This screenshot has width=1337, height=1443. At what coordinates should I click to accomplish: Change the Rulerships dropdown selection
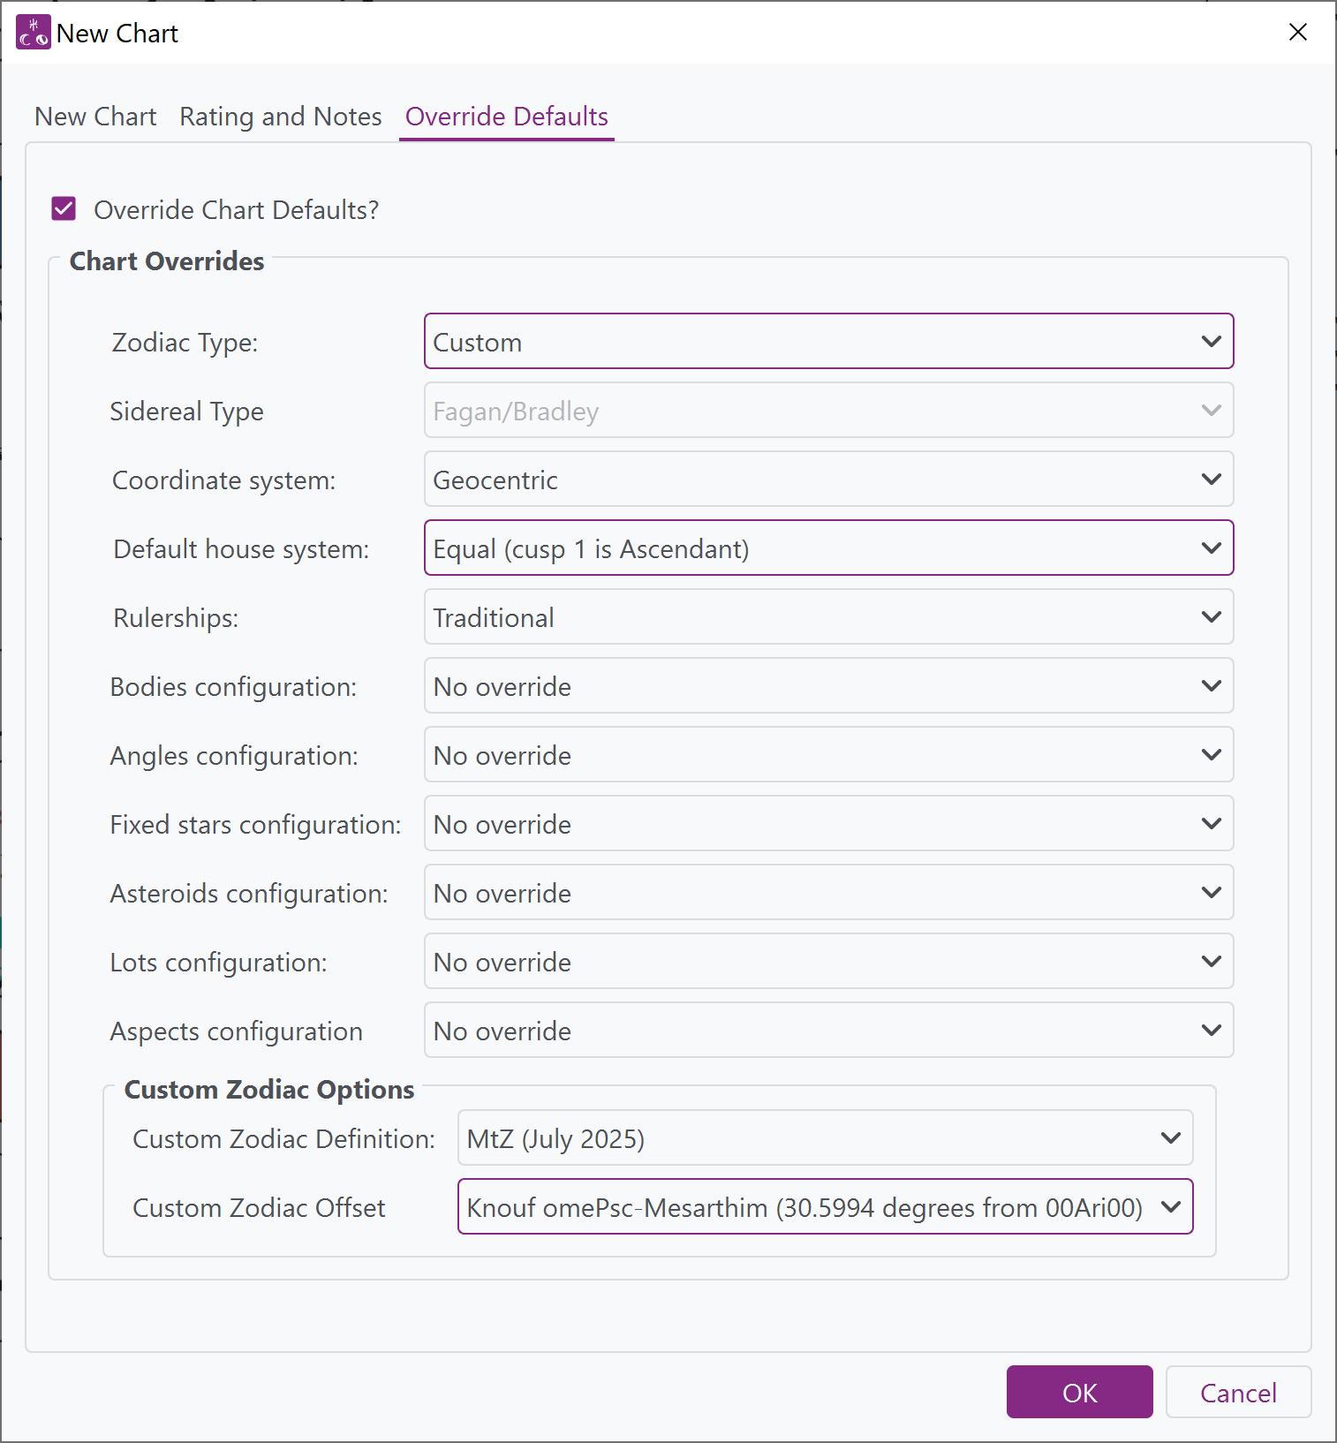(x=828, y=617)
